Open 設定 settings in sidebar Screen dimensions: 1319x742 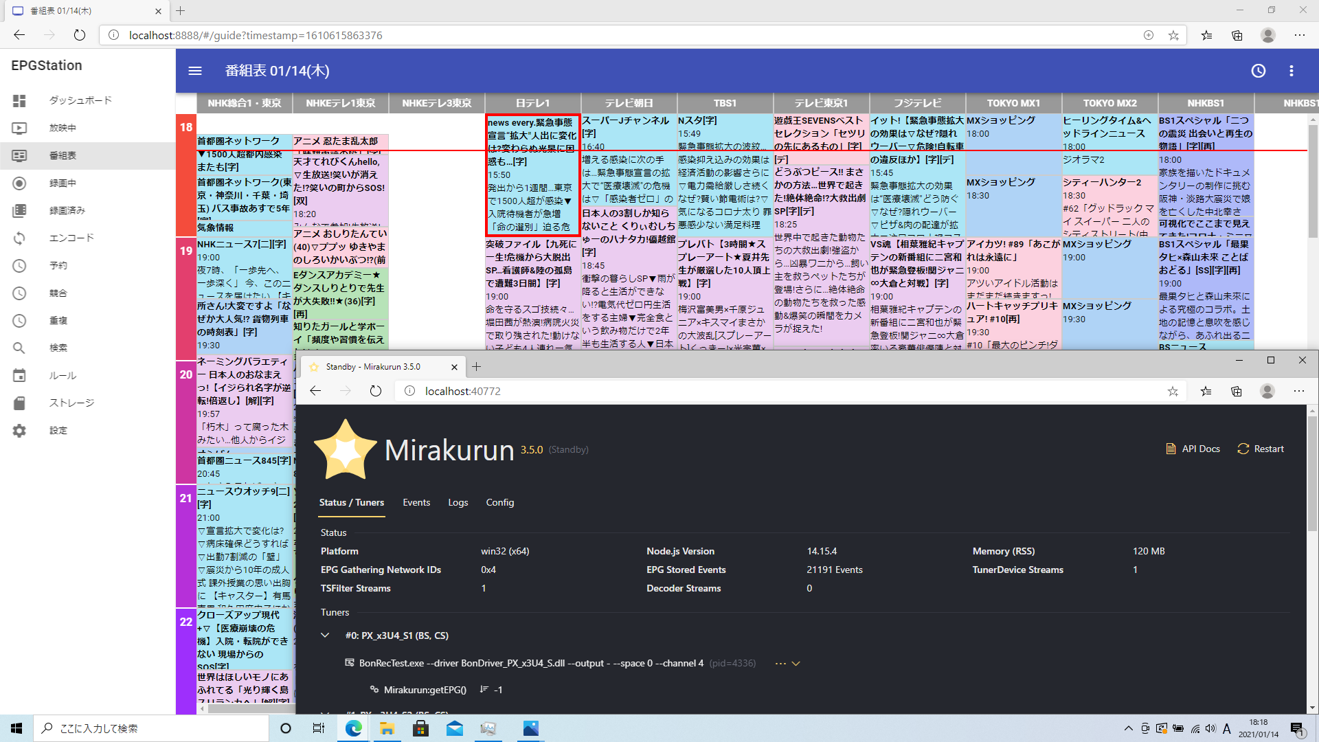pos(58,430)
